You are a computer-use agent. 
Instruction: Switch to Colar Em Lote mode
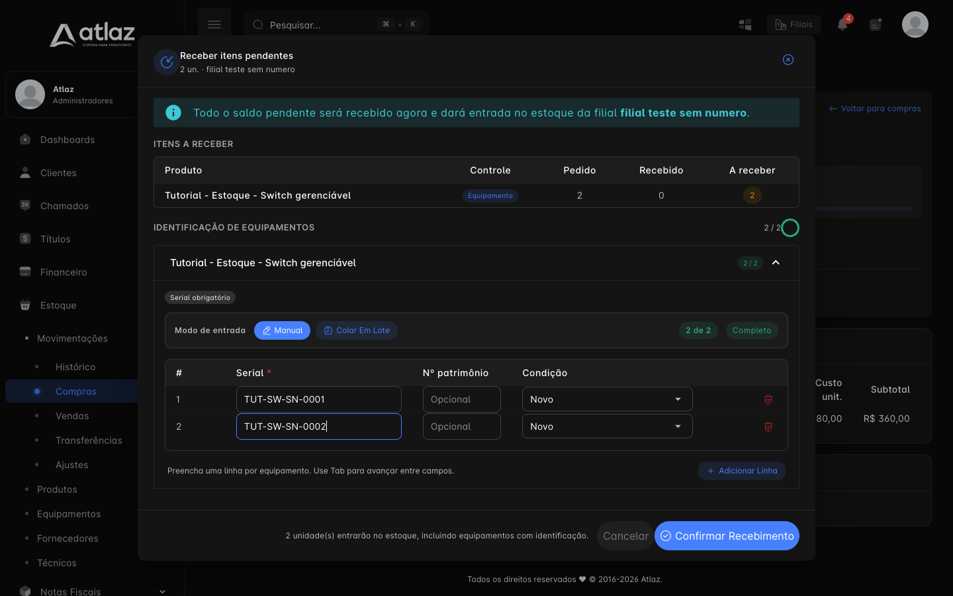357,330
